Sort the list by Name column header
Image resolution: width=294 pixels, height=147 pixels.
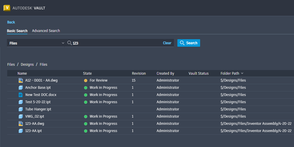point(22,73)
